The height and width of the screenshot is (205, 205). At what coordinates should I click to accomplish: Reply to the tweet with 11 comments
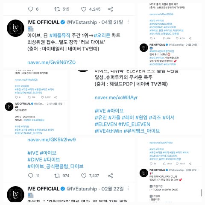pos(30,176)
